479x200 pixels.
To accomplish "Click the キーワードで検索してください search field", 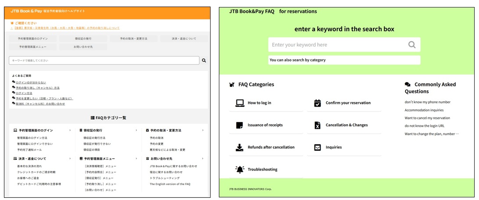I will (104, 61).
